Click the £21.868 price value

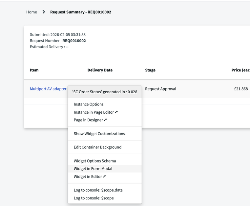click(x=241, y=89)
